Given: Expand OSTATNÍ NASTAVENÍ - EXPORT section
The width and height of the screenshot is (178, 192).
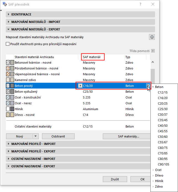Looking at the screenshot, I should [9, 166].
